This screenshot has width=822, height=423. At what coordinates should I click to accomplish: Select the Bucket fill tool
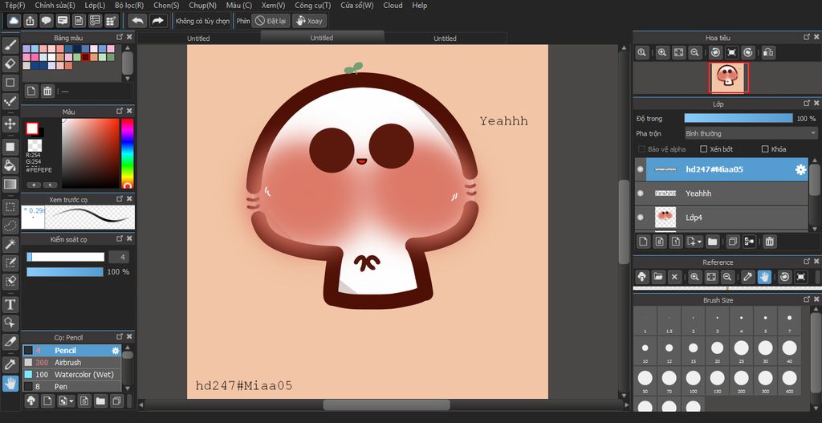pyautogui.click(x=10, y=165)
